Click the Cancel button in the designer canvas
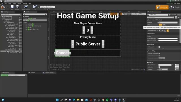This screenshot has height=102, width=181. 62,53
